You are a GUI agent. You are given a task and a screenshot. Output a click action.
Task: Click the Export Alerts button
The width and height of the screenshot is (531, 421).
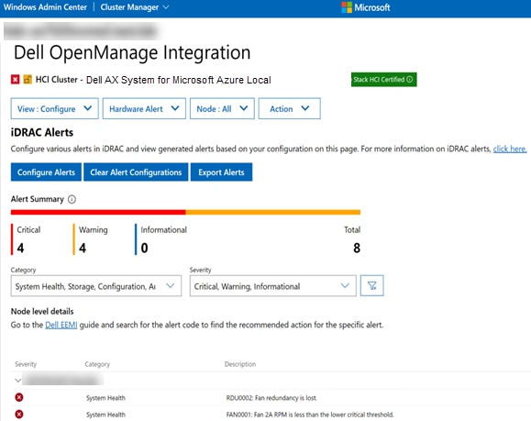click(x=221, y=172)
